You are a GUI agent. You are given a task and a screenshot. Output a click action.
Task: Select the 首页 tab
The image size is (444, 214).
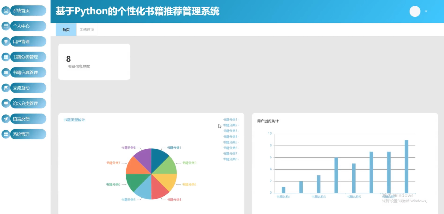[66, 30]
